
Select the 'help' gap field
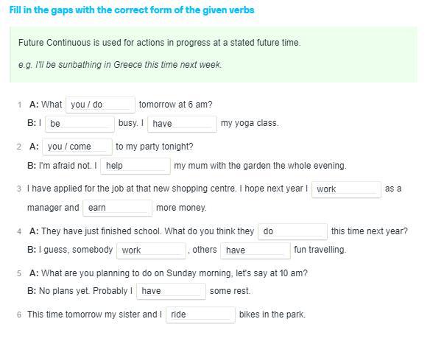pos(135,166)
